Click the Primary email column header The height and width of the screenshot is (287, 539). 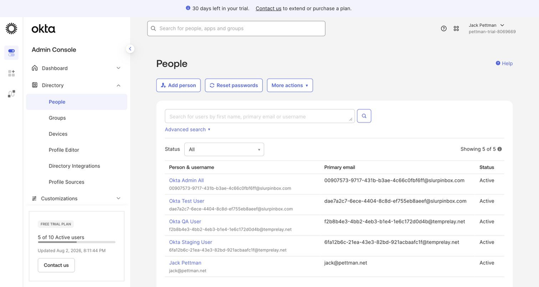tap(340, 167)
